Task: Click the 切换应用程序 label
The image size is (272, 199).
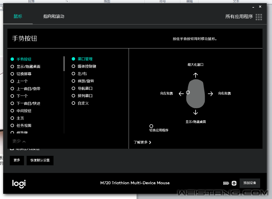Action: [159, 130]
